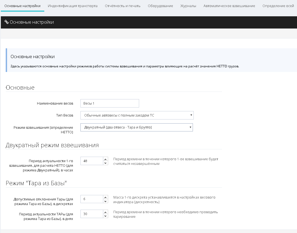Switch to Индентификация транспорта tab

tap(73, 6)
